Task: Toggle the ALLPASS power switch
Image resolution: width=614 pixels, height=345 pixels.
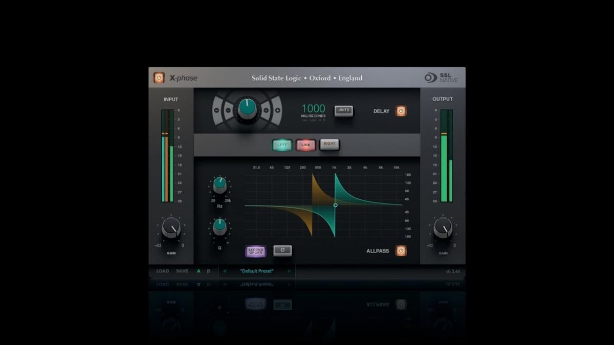Action: click(401, 251)
